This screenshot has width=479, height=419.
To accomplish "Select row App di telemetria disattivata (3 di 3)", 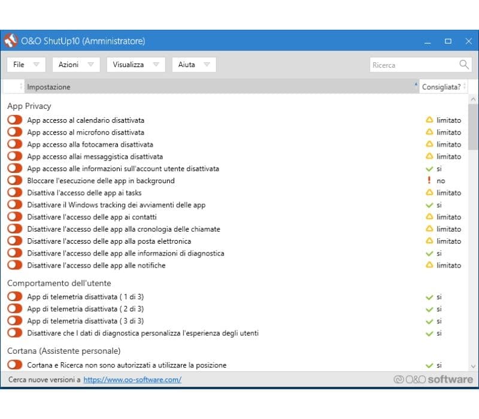I will pyautogui.click(x=235, y=321).
